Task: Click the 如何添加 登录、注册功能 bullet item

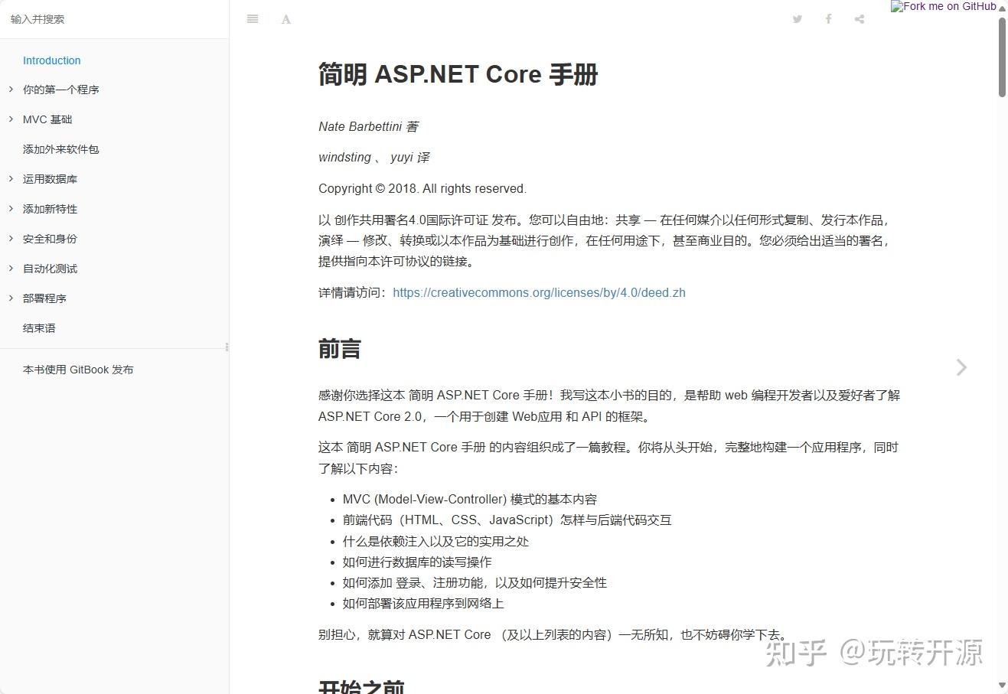Action: click(475, 582)
